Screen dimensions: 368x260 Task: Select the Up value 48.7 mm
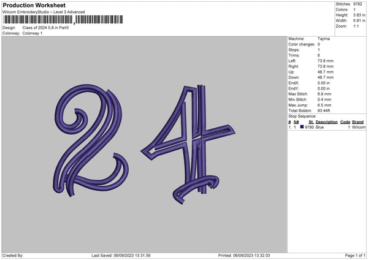click(x=326, y=72)
